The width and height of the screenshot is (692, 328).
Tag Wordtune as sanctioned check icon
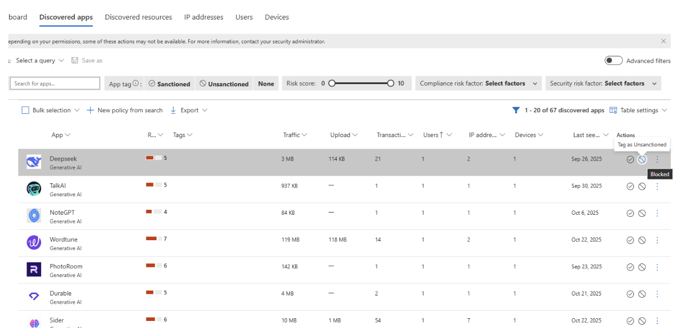point(630,240)
